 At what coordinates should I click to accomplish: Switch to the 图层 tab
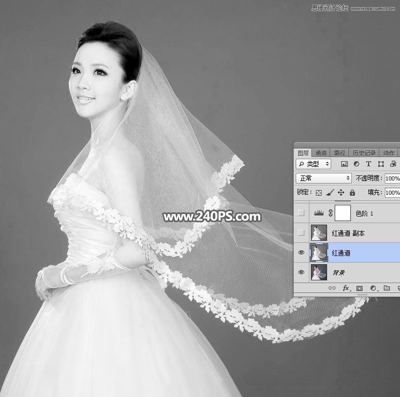(303, 153)
